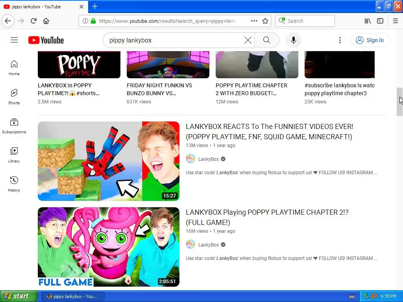Screen dimensions: 403x302
Task: Select the pippy lankybox - YouTube tab
Action: 44,7
